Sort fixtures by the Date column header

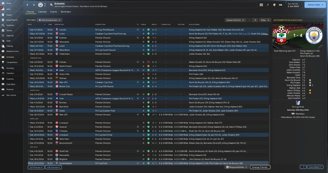tap(30, 24)
